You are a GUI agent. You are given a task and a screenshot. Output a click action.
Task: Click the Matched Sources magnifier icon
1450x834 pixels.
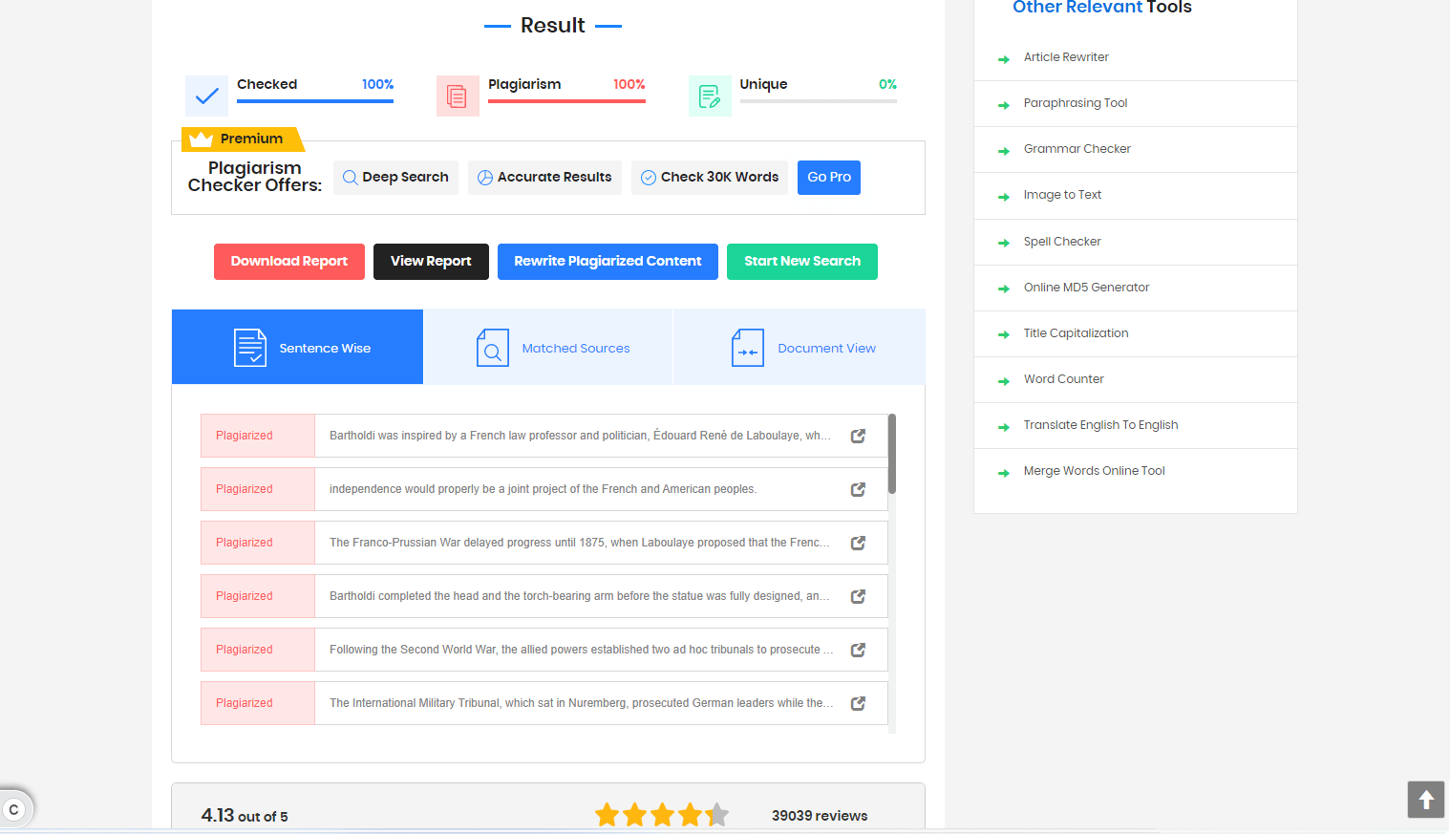(493, 348)
